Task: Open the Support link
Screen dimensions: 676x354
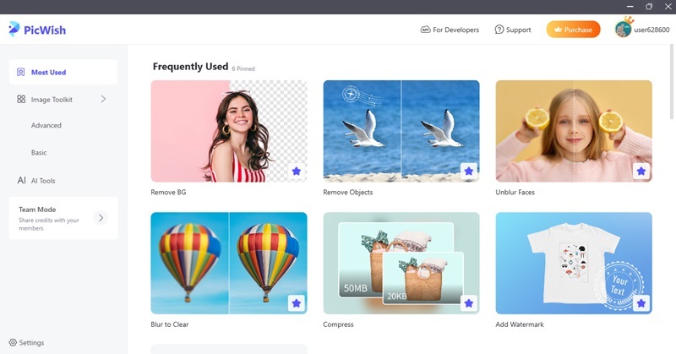Action: point(513,30)
